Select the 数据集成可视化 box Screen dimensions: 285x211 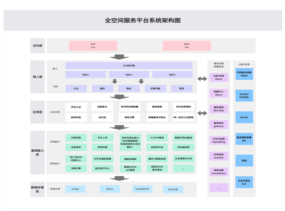click(157, 117)
